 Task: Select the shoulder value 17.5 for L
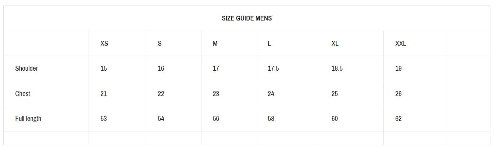(x=273, y=68)
